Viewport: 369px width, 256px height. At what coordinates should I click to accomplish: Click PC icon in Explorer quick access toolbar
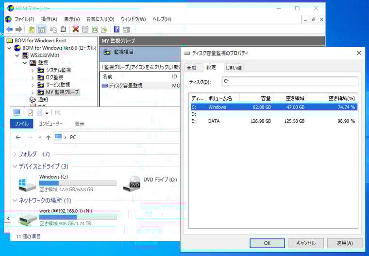[17, 112]
